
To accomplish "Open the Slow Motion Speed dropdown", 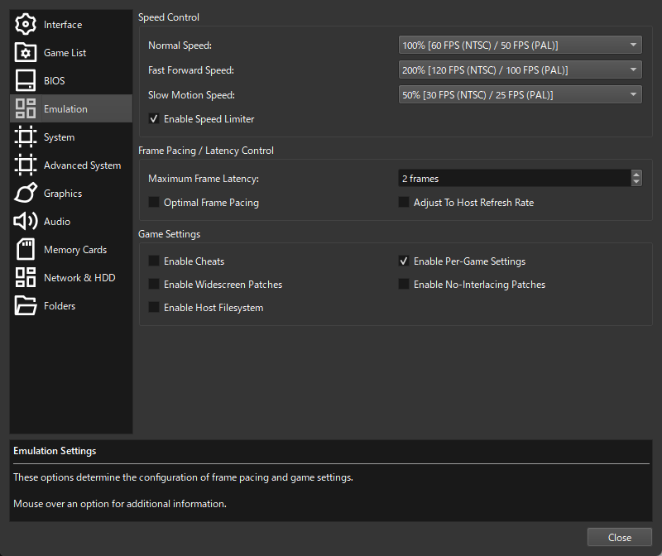I will click(520, 95).
